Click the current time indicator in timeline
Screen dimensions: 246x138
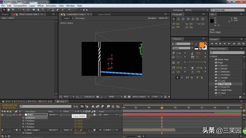162,108
